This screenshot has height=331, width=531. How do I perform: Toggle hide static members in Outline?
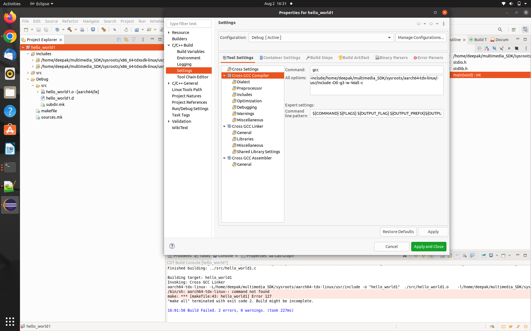tap(501, 48)
